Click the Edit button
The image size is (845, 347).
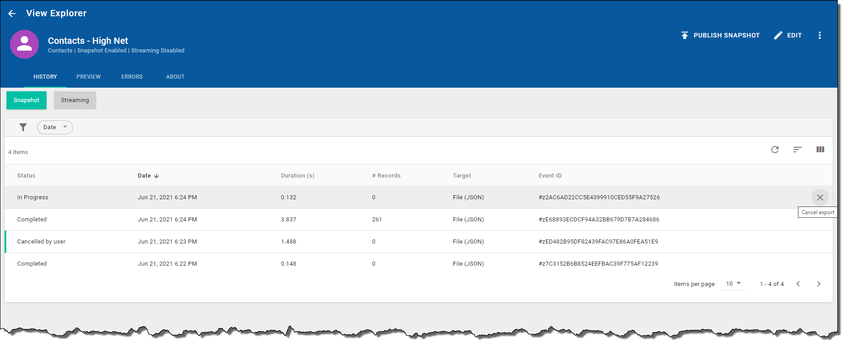tap(788, 35)
